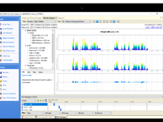Open the View dropdown 2D Reference/Degraded/Error
Viewport: 163px width, 122px height.
tap(76, 22)
